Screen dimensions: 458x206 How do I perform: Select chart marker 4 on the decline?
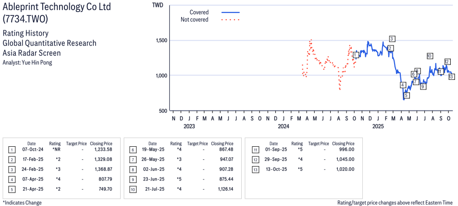(403, 85)
